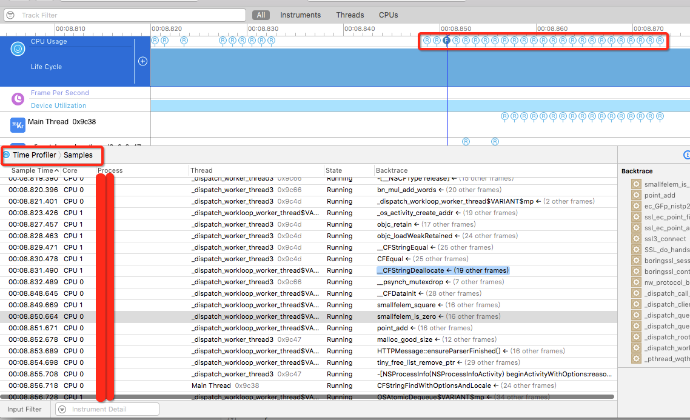Click _dispatch_clie frame icon
Screen dimensions: 690x420
click(x=636, y=304)
